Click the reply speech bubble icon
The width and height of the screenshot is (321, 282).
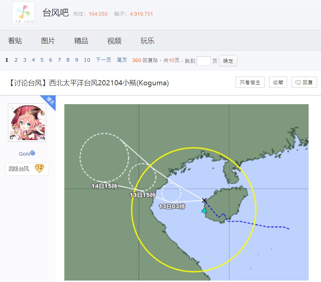tap(298, 82)
